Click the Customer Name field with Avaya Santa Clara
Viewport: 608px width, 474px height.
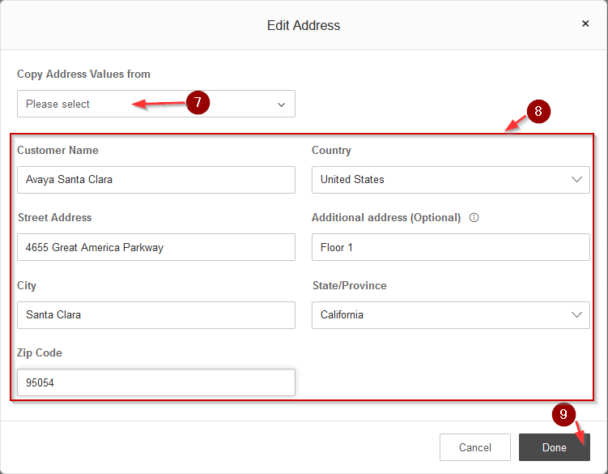click(x=156, y=180)
